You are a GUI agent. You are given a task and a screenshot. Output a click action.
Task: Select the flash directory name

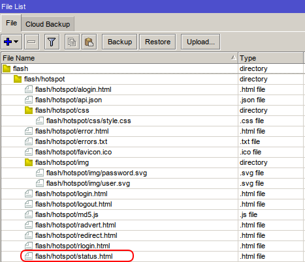pos(20,68)
